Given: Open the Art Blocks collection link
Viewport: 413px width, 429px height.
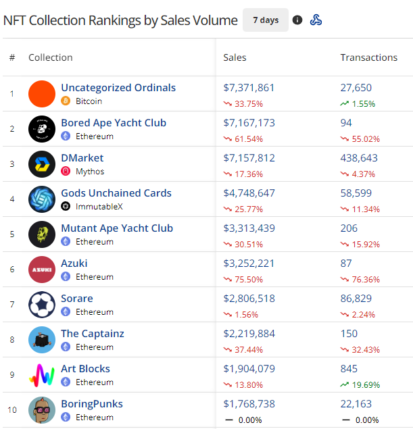Looking at the screenshot, I should (85, 369).
